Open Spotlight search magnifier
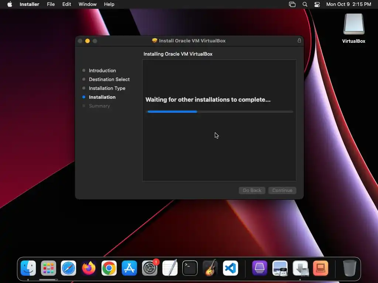Image resolution: width=378 pixels, height=283 pixels. (305, 4)
